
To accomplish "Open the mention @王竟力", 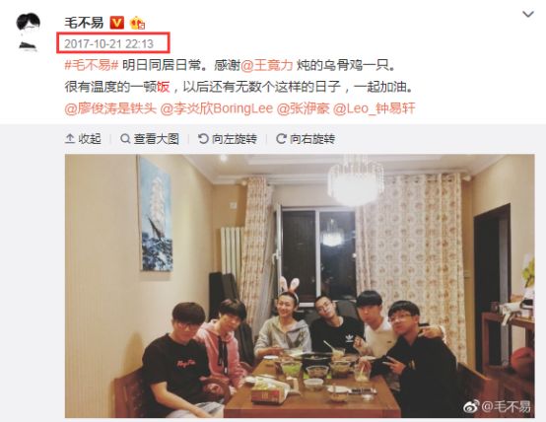I will point(267,65).
